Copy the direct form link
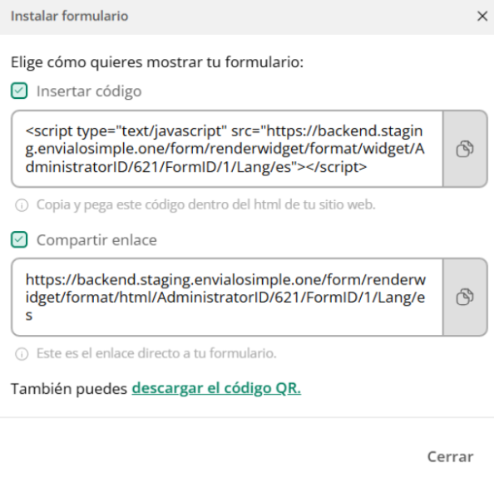This screenshot has width=494, height=482. (465, 298)
